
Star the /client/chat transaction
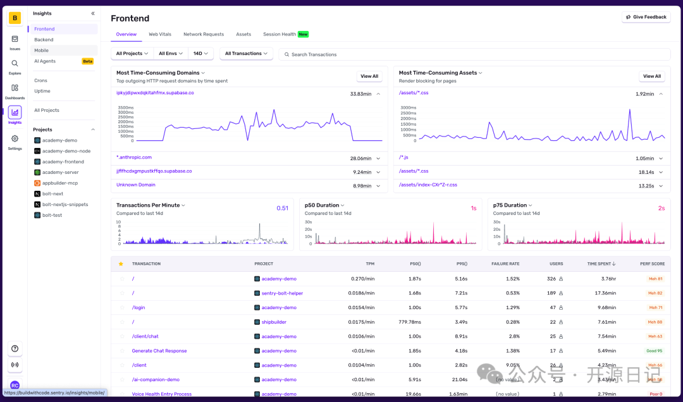[122, 336]
